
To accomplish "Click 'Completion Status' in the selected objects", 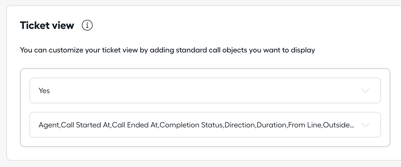I will click(x=191, y=125).
